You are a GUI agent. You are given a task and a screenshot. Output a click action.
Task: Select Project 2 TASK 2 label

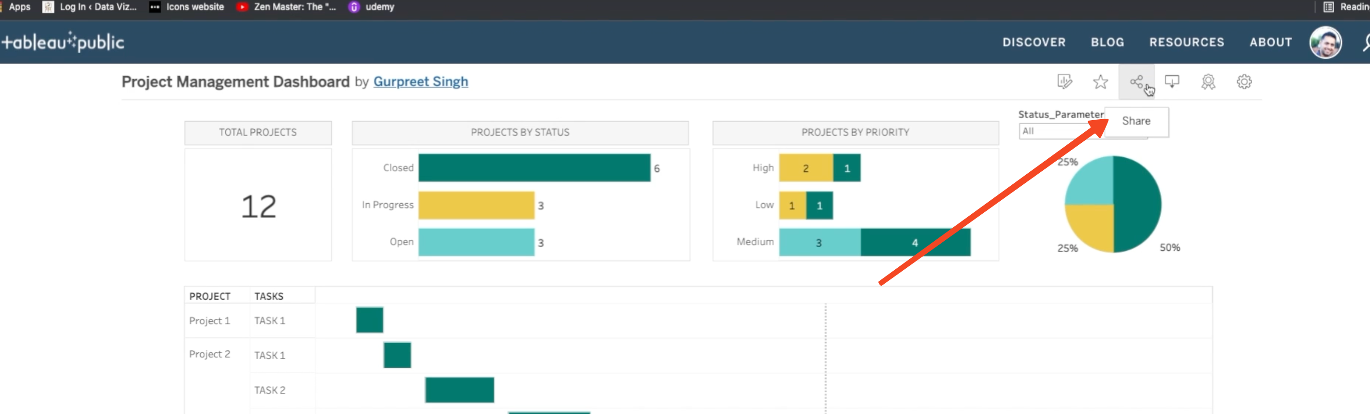270,390
